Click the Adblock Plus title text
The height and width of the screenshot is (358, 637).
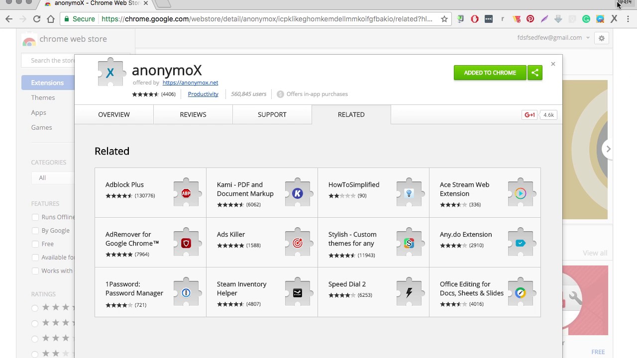click(x=124, y=184)
